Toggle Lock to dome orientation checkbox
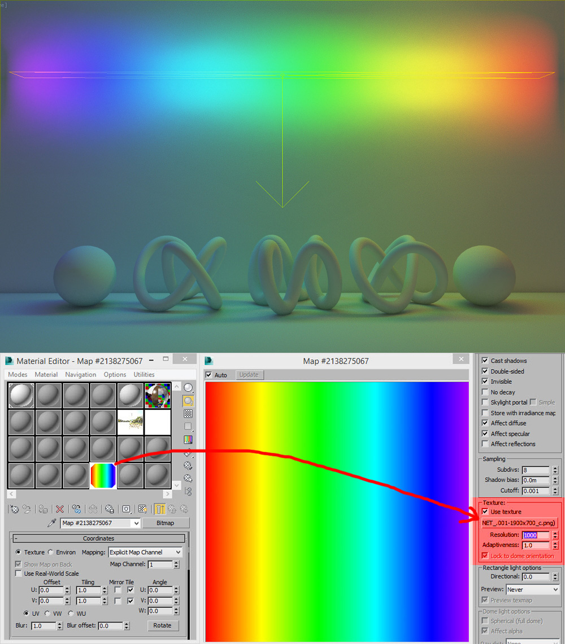The height and width of the screenshot is (644, 565). click(485, 556)
